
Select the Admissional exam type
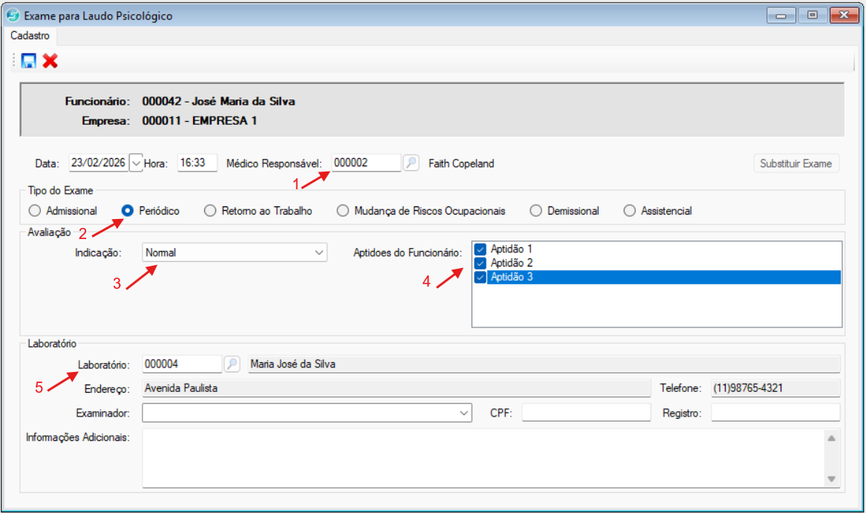tap(35, 211)
